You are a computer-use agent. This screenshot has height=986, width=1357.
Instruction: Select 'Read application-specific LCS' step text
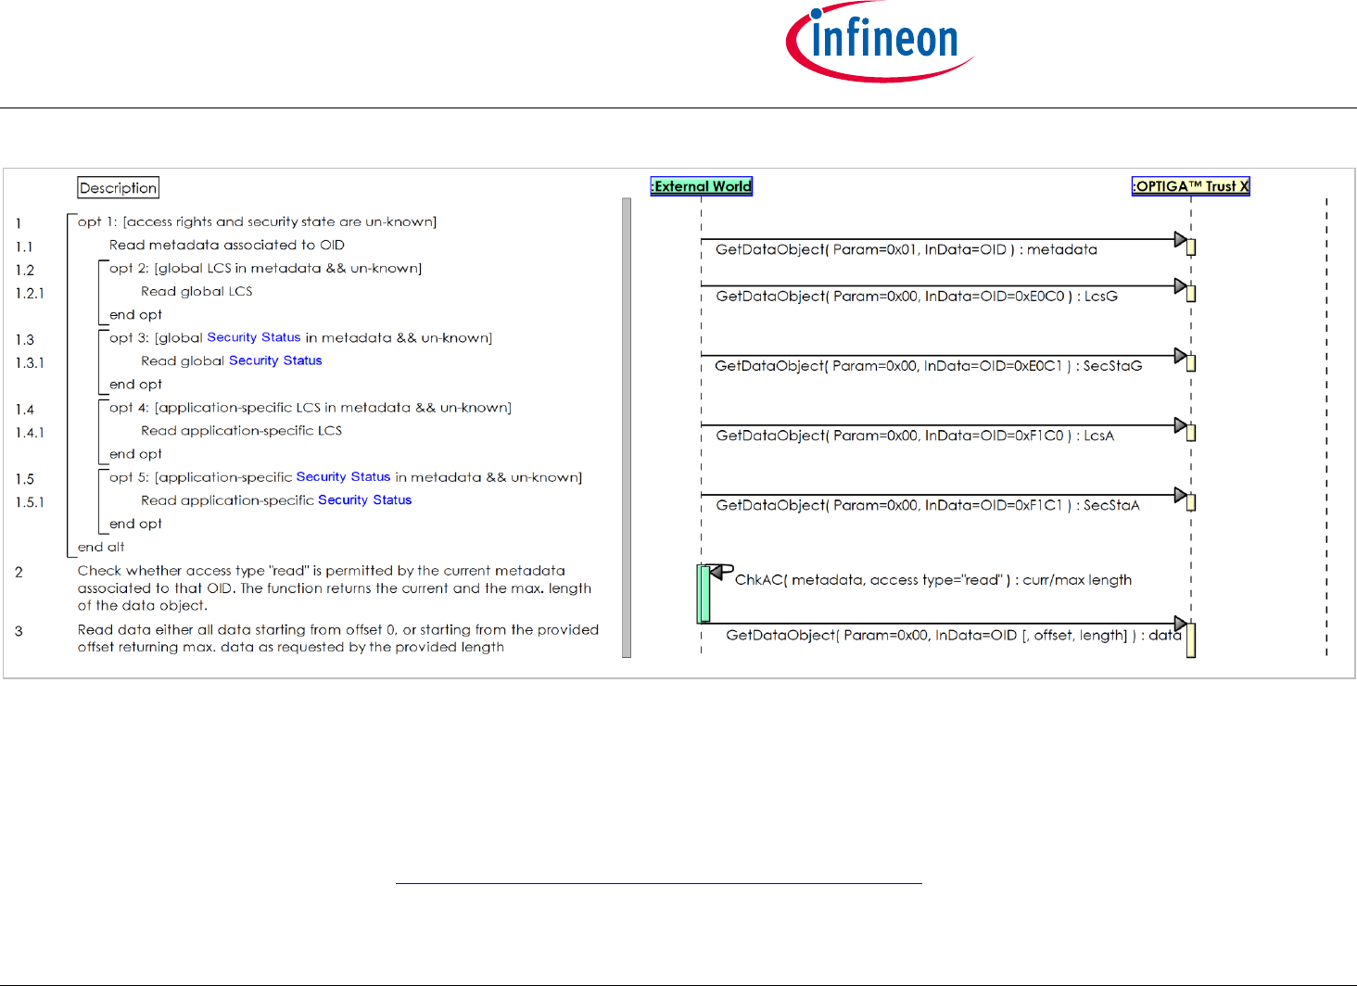[x=241, y=430]
